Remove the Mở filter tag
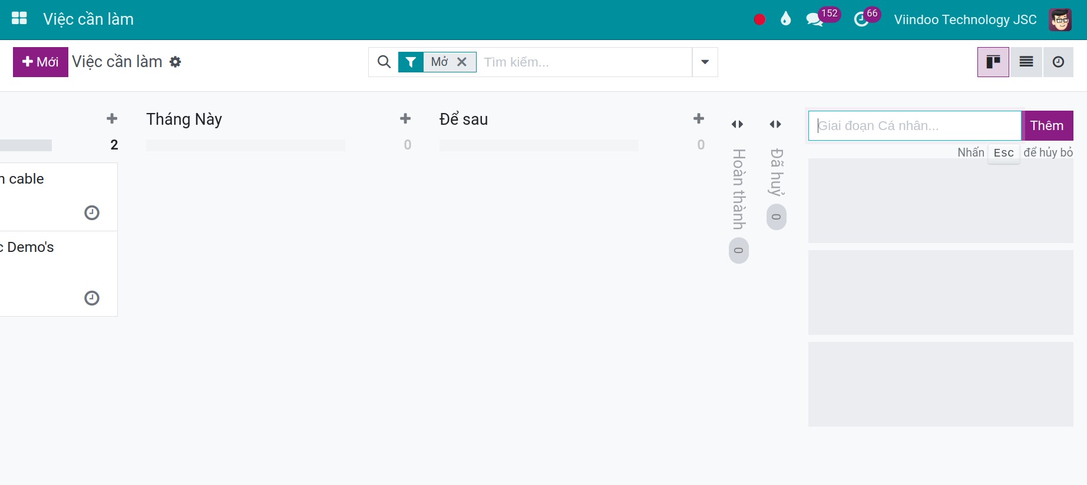The image size is (1087, 485). [462, 62]
